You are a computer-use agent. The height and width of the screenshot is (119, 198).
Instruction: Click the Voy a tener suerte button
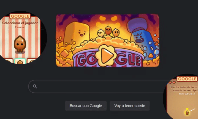tap(130, 106)
